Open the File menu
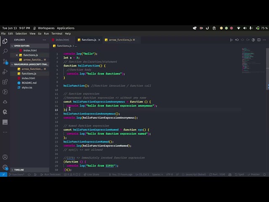 [x=3, y=34]
